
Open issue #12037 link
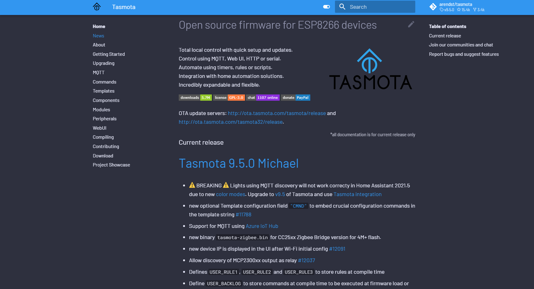(307, 260)
